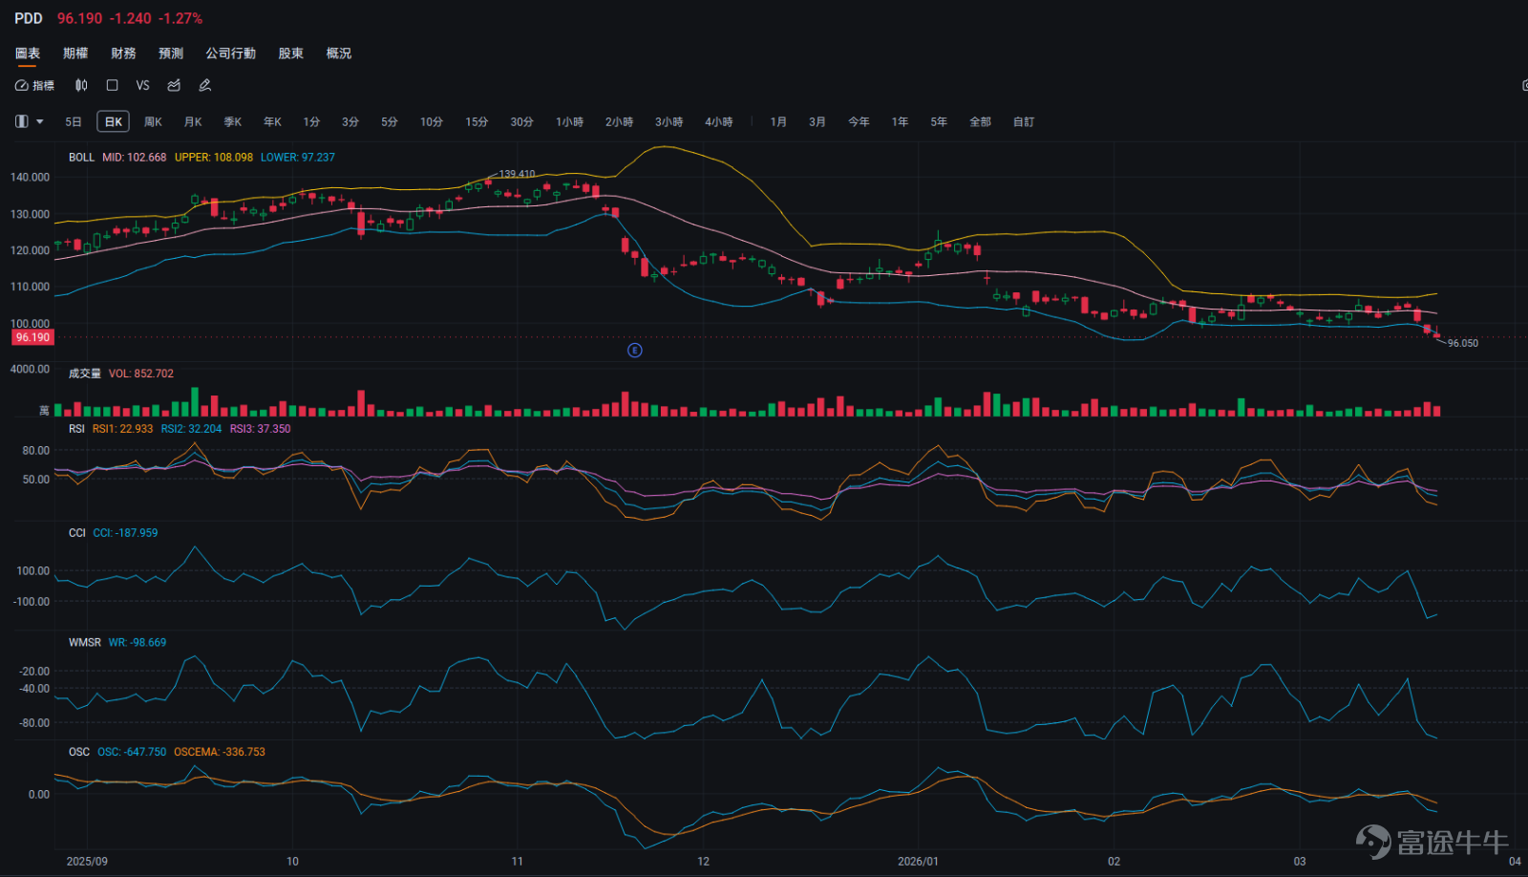The image size is (1528, 877).
Task: Switch to 周K weekly candles
Action: point(153,122)
